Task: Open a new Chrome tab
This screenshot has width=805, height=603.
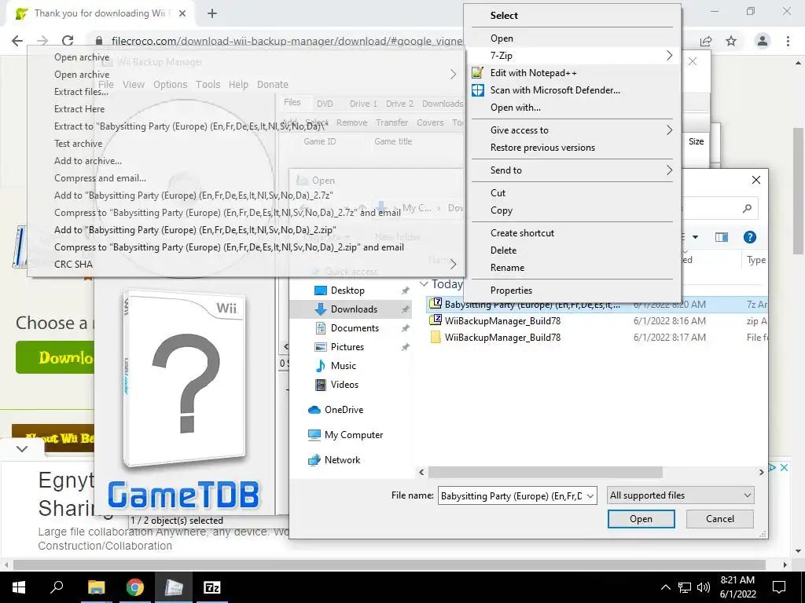Action: tap(212, 13)
